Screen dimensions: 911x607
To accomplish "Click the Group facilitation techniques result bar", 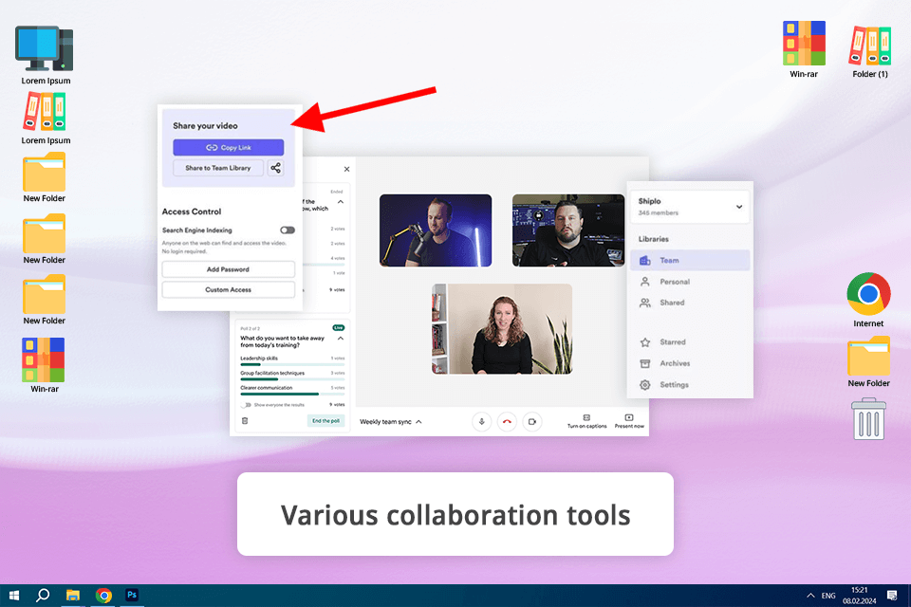I will 292,378.
